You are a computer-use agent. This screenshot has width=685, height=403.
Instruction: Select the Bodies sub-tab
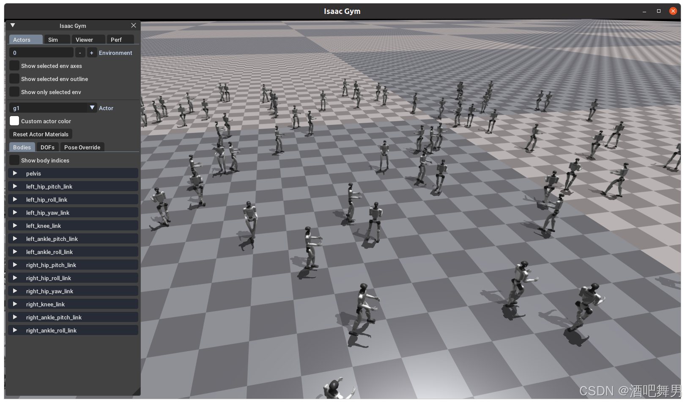[x=22, y=147]
